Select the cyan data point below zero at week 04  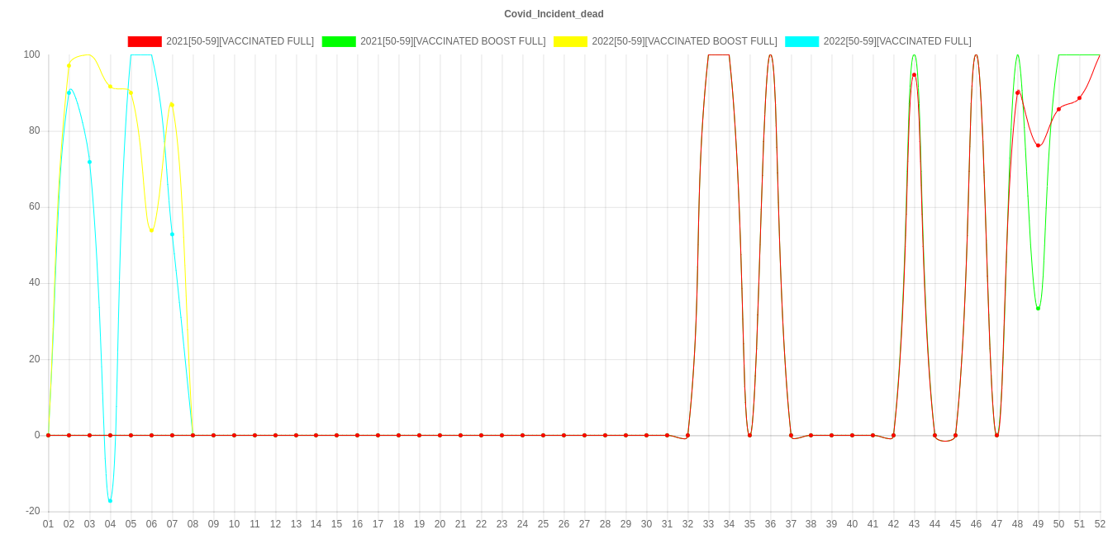(110, 501)
